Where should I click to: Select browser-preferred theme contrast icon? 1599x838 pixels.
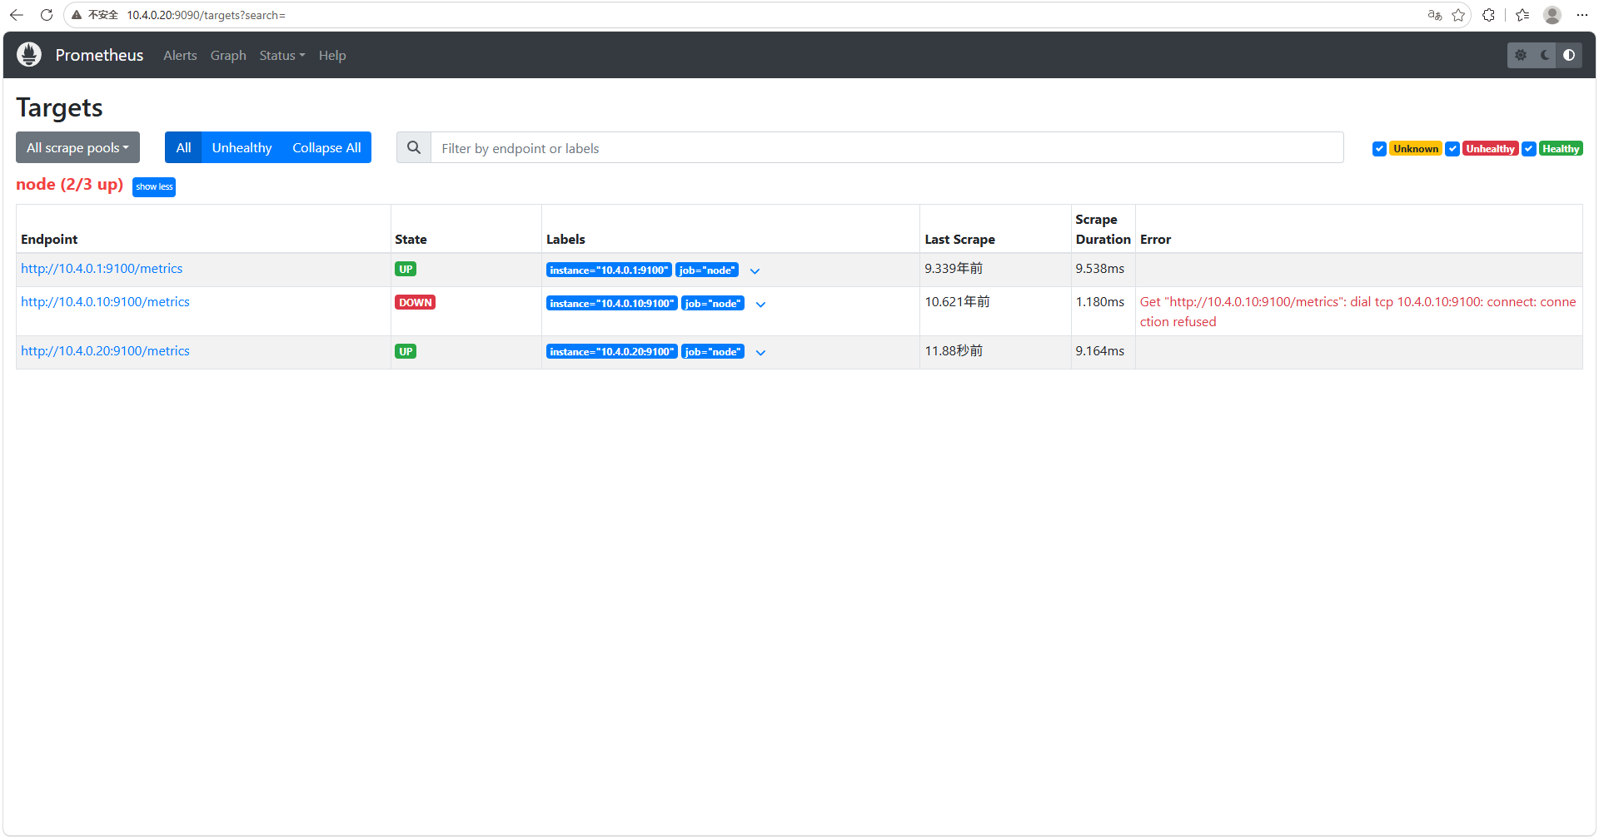coord(1569,55)
